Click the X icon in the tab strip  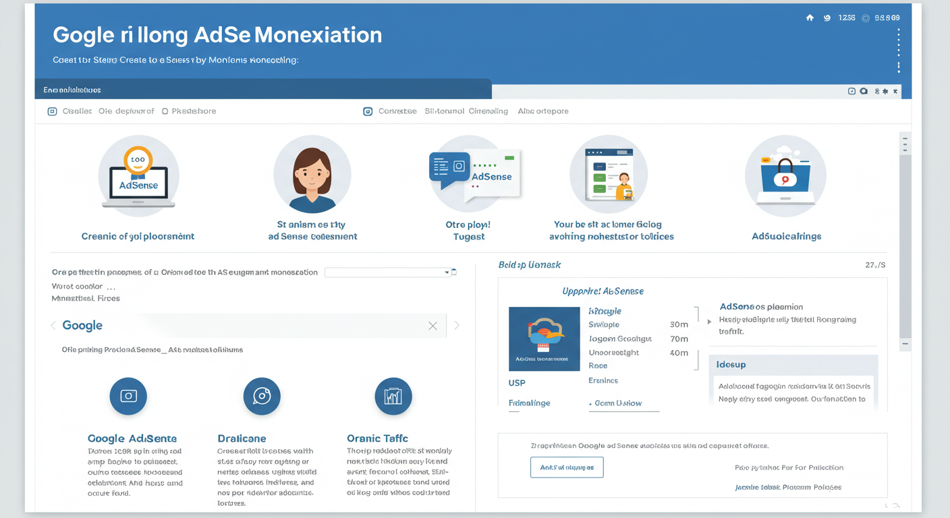895,91
